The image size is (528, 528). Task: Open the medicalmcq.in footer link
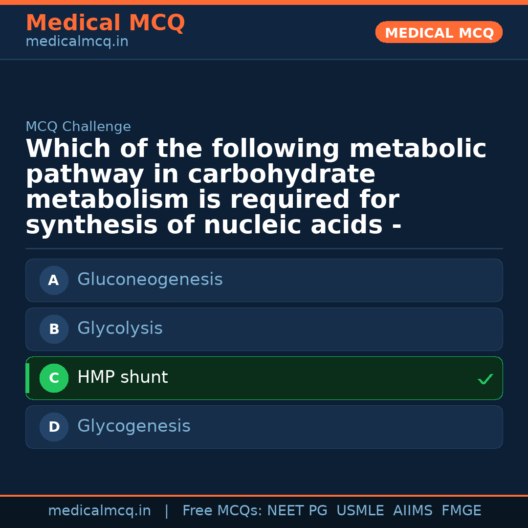[x=99, y=511]
